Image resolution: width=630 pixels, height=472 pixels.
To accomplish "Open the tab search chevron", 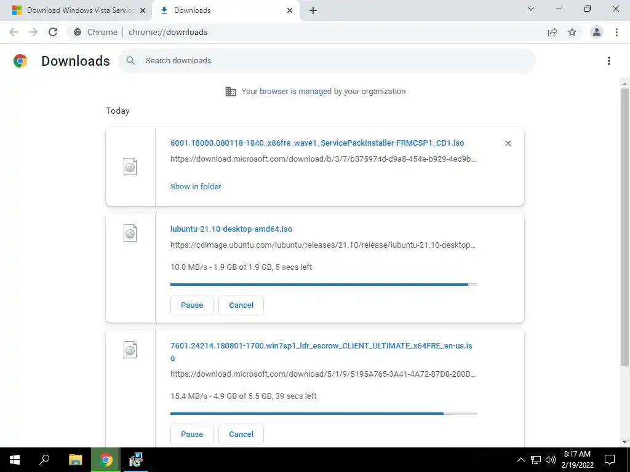I will pos(531,9).
